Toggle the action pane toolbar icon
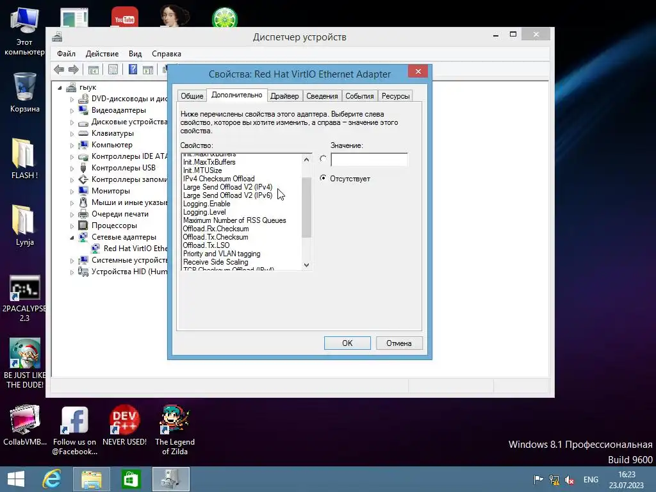 point(148,70)
